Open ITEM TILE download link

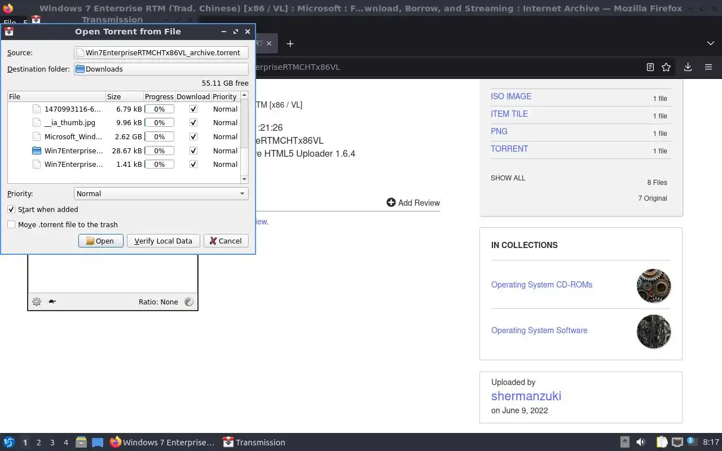509,114
